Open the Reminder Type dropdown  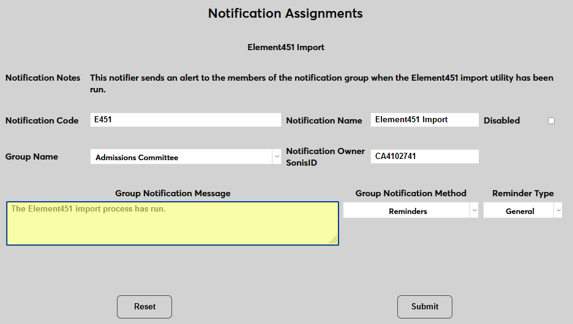tap(522, 211)
